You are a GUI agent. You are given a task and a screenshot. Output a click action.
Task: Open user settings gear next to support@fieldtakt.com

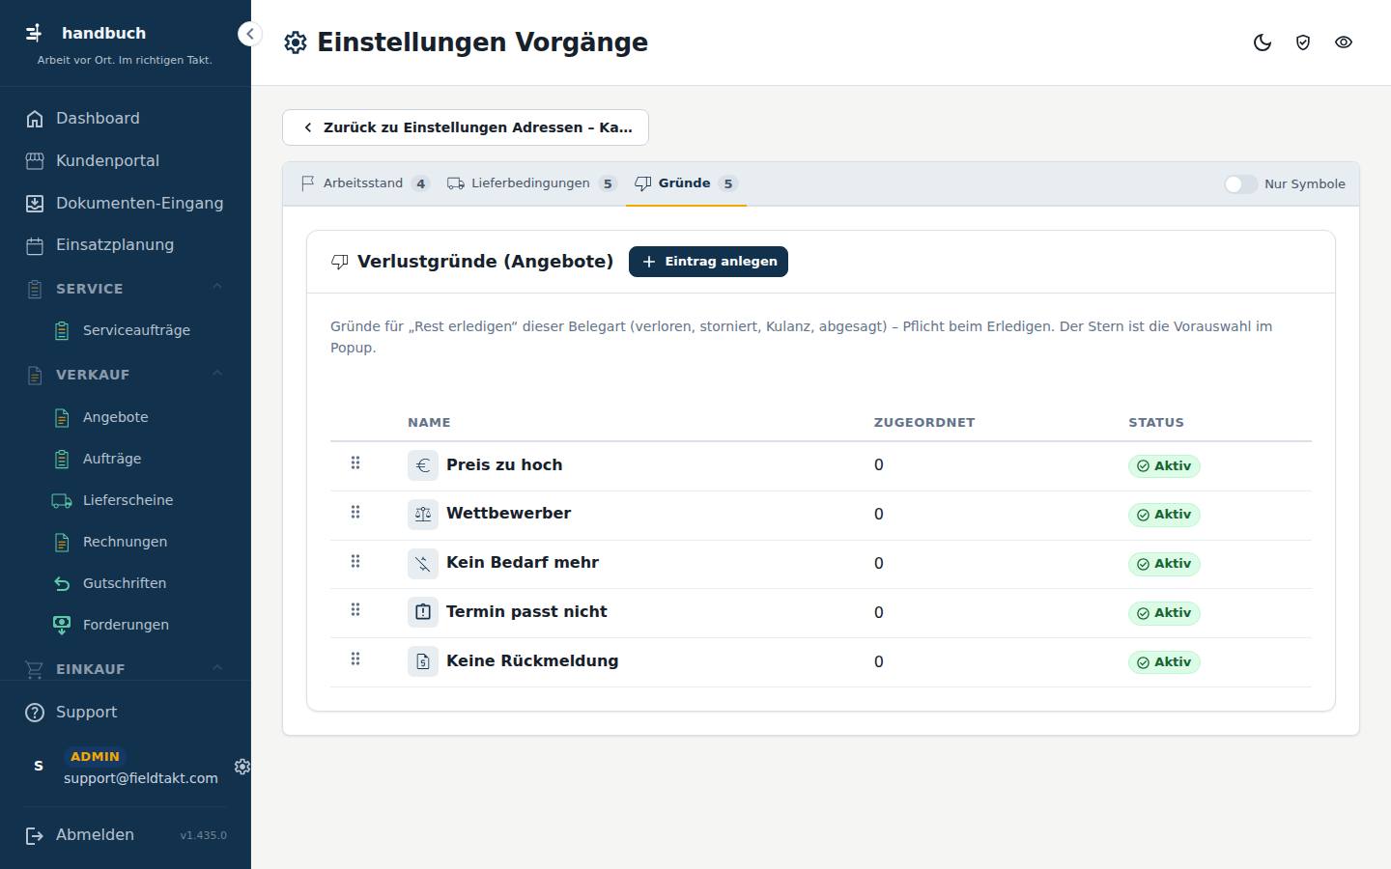pyautogui.click(x=242, y=767)
